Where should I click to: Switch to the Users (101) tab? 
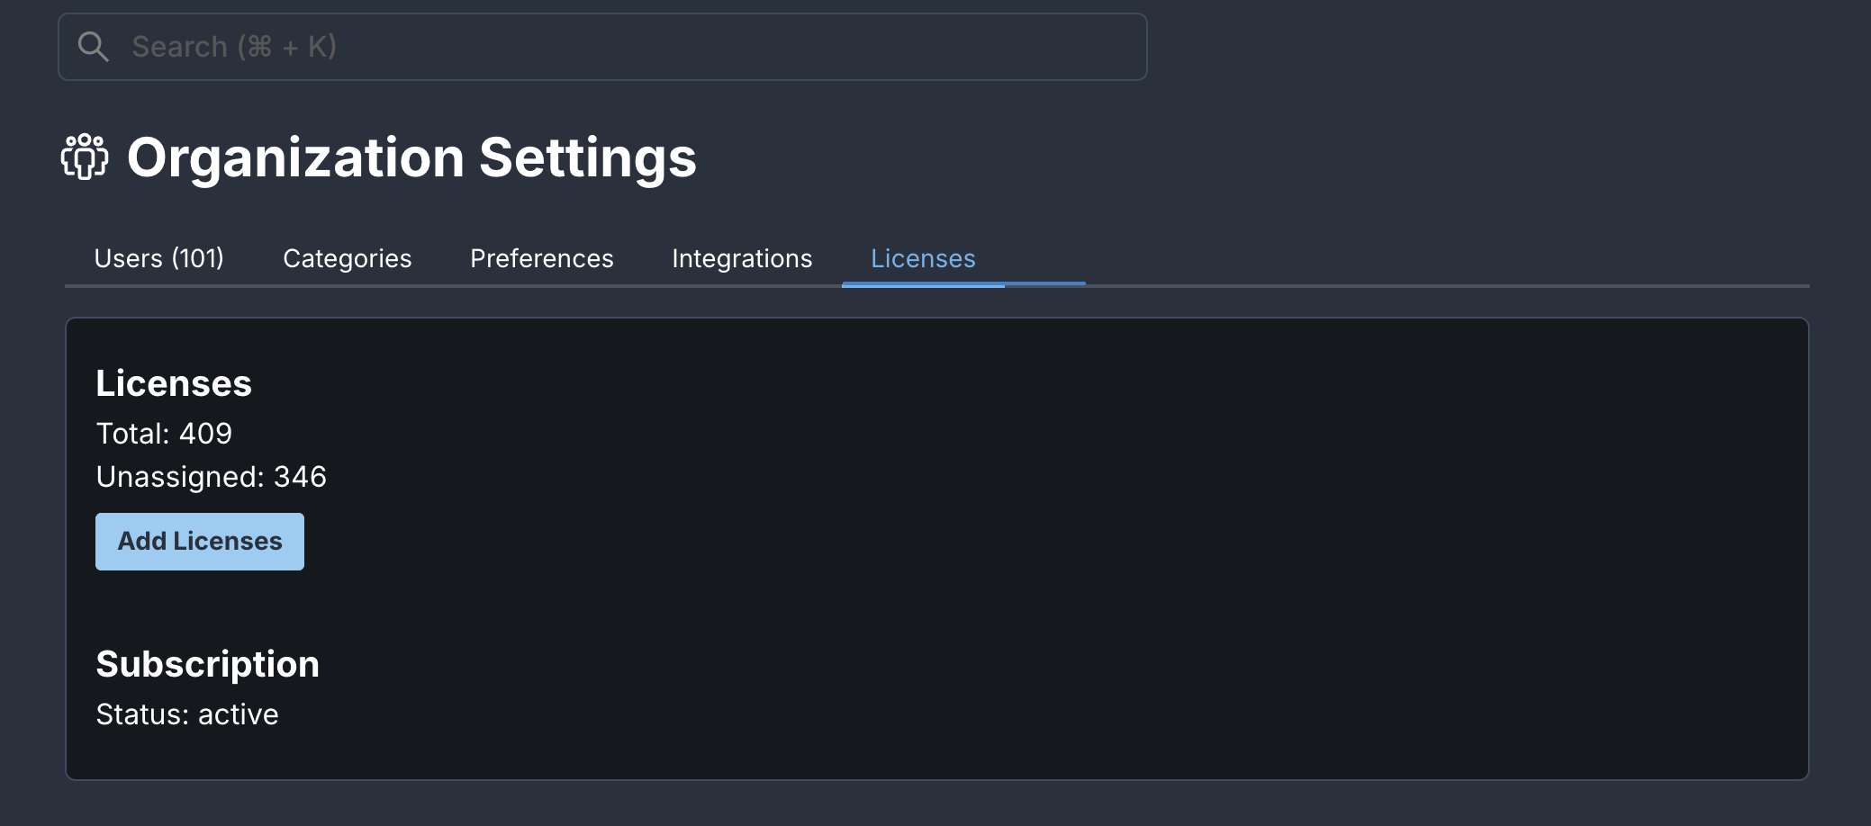(158, 258)
